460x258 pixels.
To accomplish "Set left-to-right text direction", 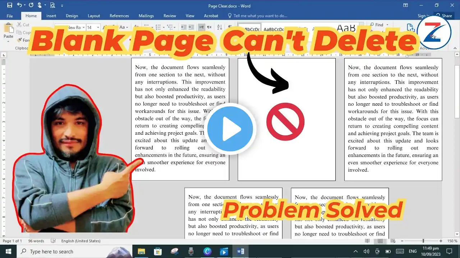I will [x=201, y=27].
